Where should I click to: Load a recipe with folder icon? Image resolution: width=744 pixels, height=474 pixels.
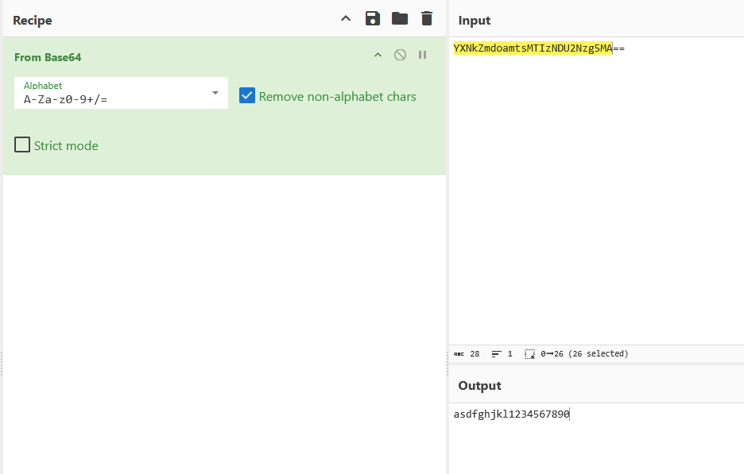tap(400, 18)
